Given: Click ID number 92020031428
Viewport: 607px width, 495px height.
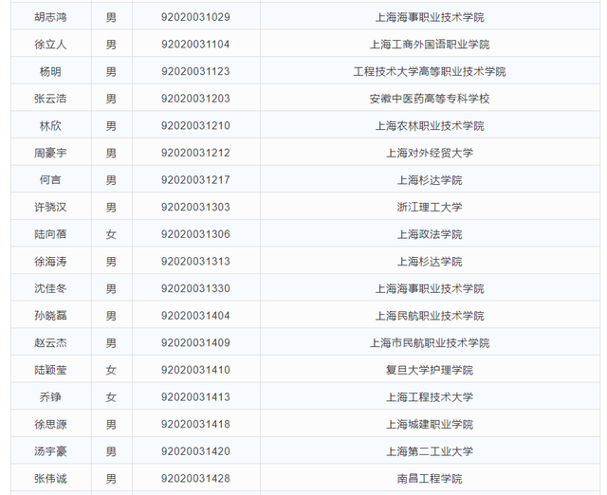Looking at the screenshot, I should (x=195, y=479).
